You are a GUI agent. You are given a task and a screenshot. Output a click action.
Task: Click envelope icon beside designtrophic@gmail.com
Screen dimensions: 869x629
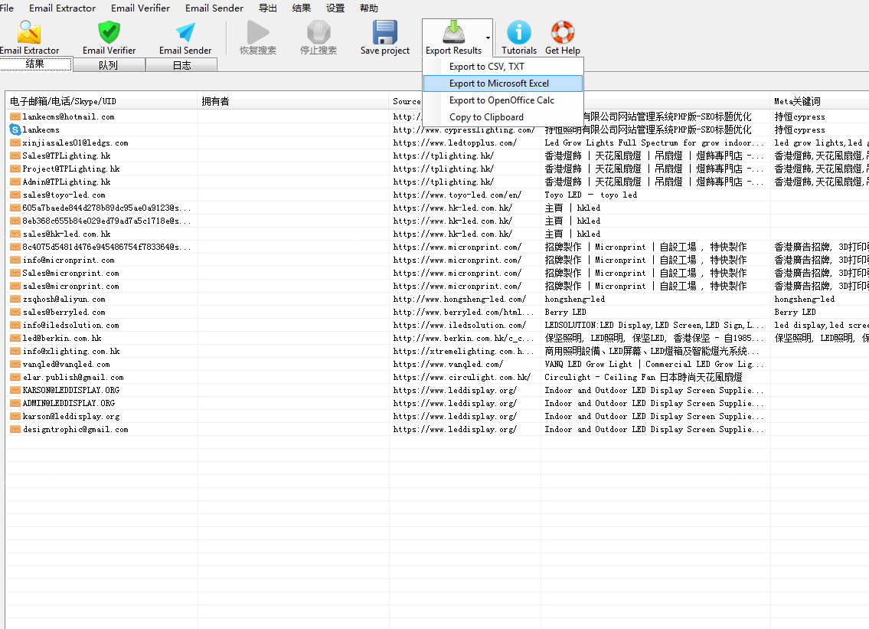point(15,429)
